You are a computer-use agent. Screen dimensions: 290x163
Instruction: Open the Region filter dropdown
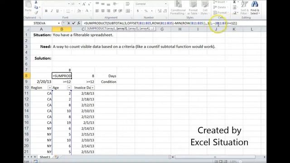click(x=49, y=88)
